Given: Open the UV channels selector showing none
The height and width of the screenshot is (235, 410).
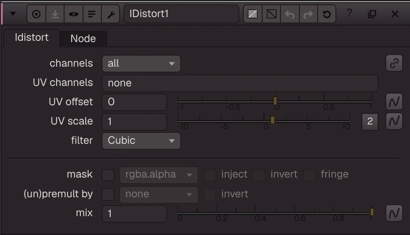Looking at the screenshot, I should point(240,83).
